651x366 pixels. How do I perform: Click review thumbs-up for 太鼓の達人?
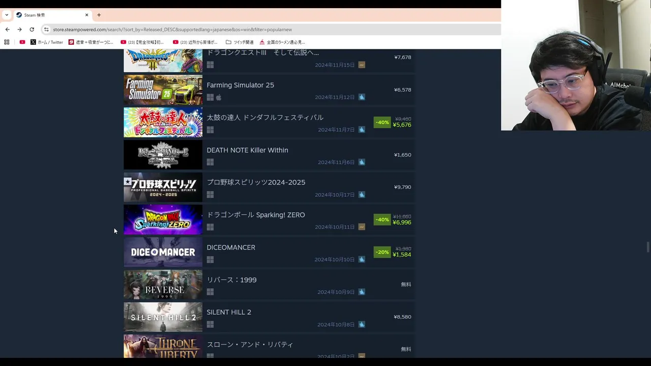tap(362, 130)
